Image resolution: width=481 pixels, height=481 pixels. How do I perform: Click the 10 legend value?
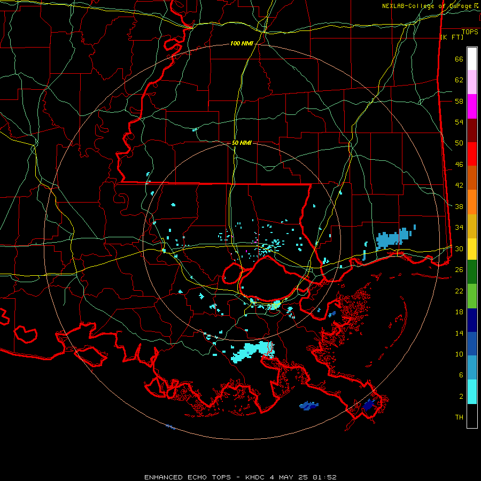pyautogui.click(x=459, y=354)
